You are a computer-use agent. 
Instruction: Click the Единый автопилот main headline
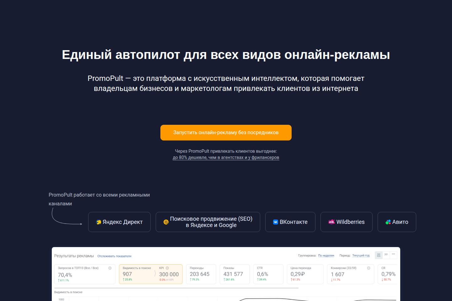tap(226, 55)
